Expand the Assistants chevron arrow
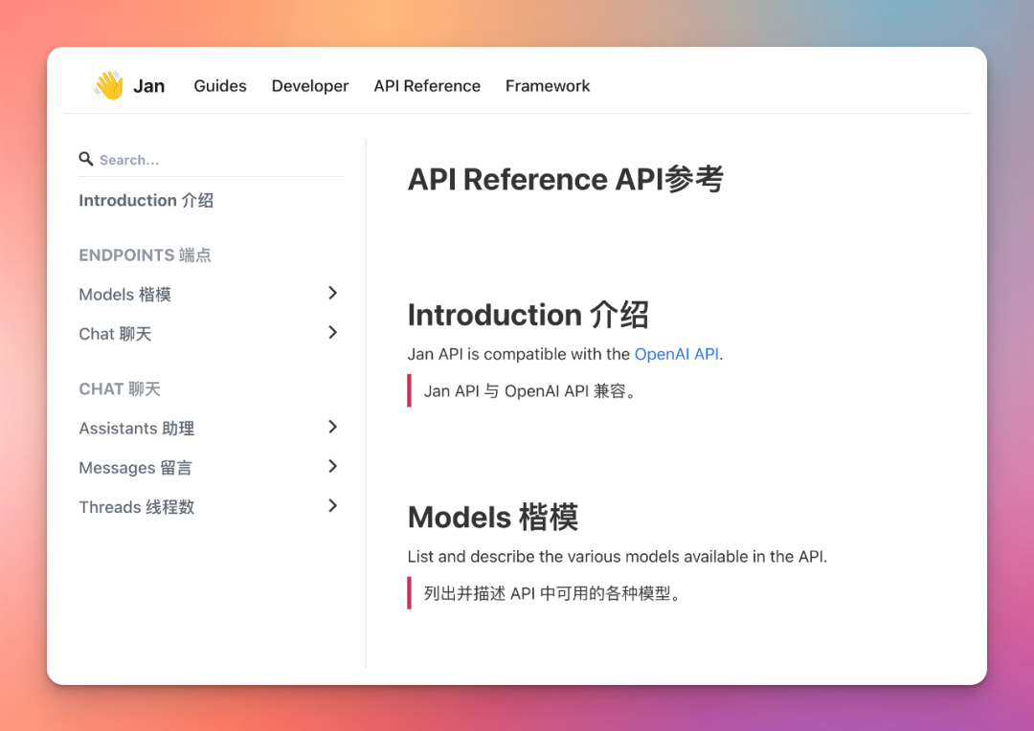1034x731 pixels. click(332, 427)
